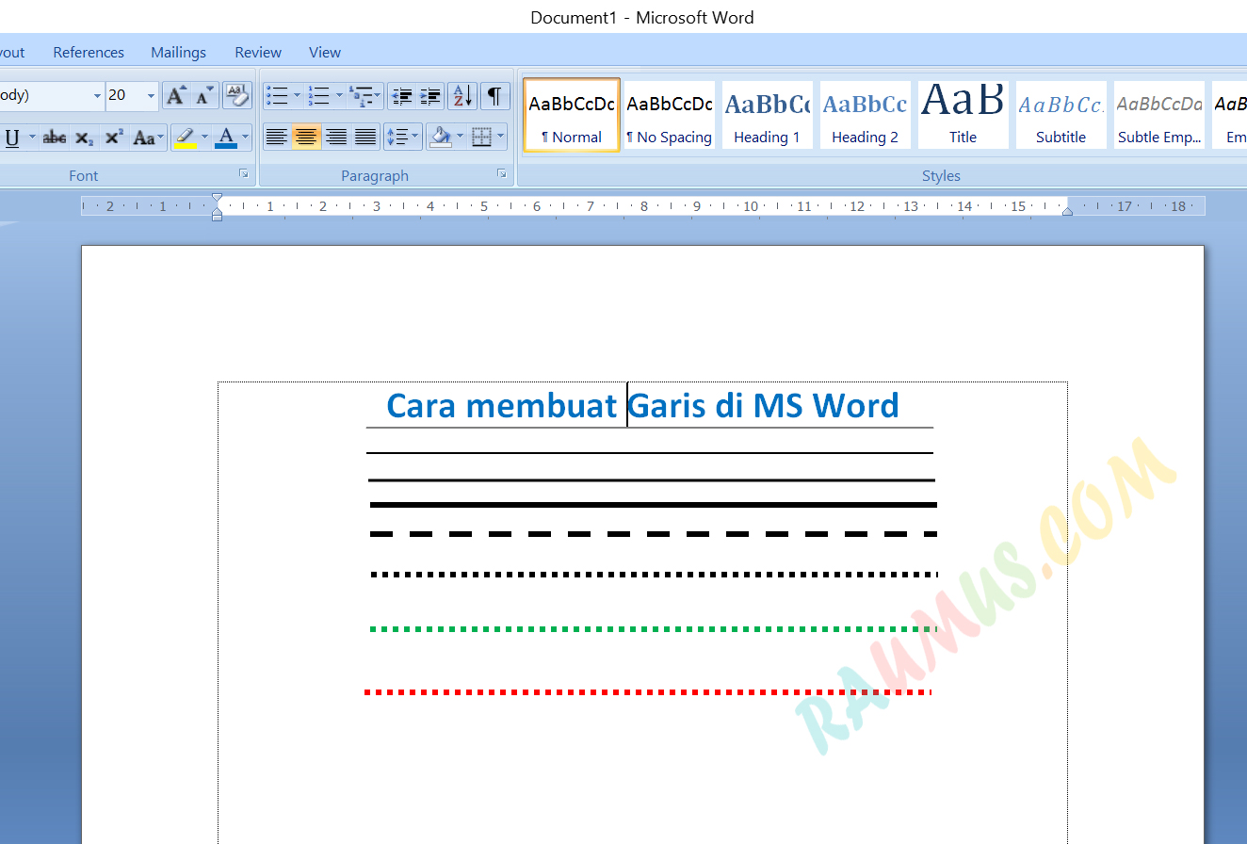Click the Change Case Aa button
Viewport: 1247px width, 844px height.
tap(147, 138)
